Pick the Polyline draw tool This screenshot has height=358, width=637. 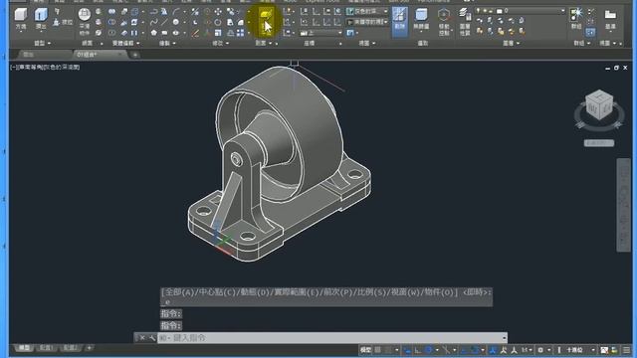pyautogui.click(x=153, y=11)
